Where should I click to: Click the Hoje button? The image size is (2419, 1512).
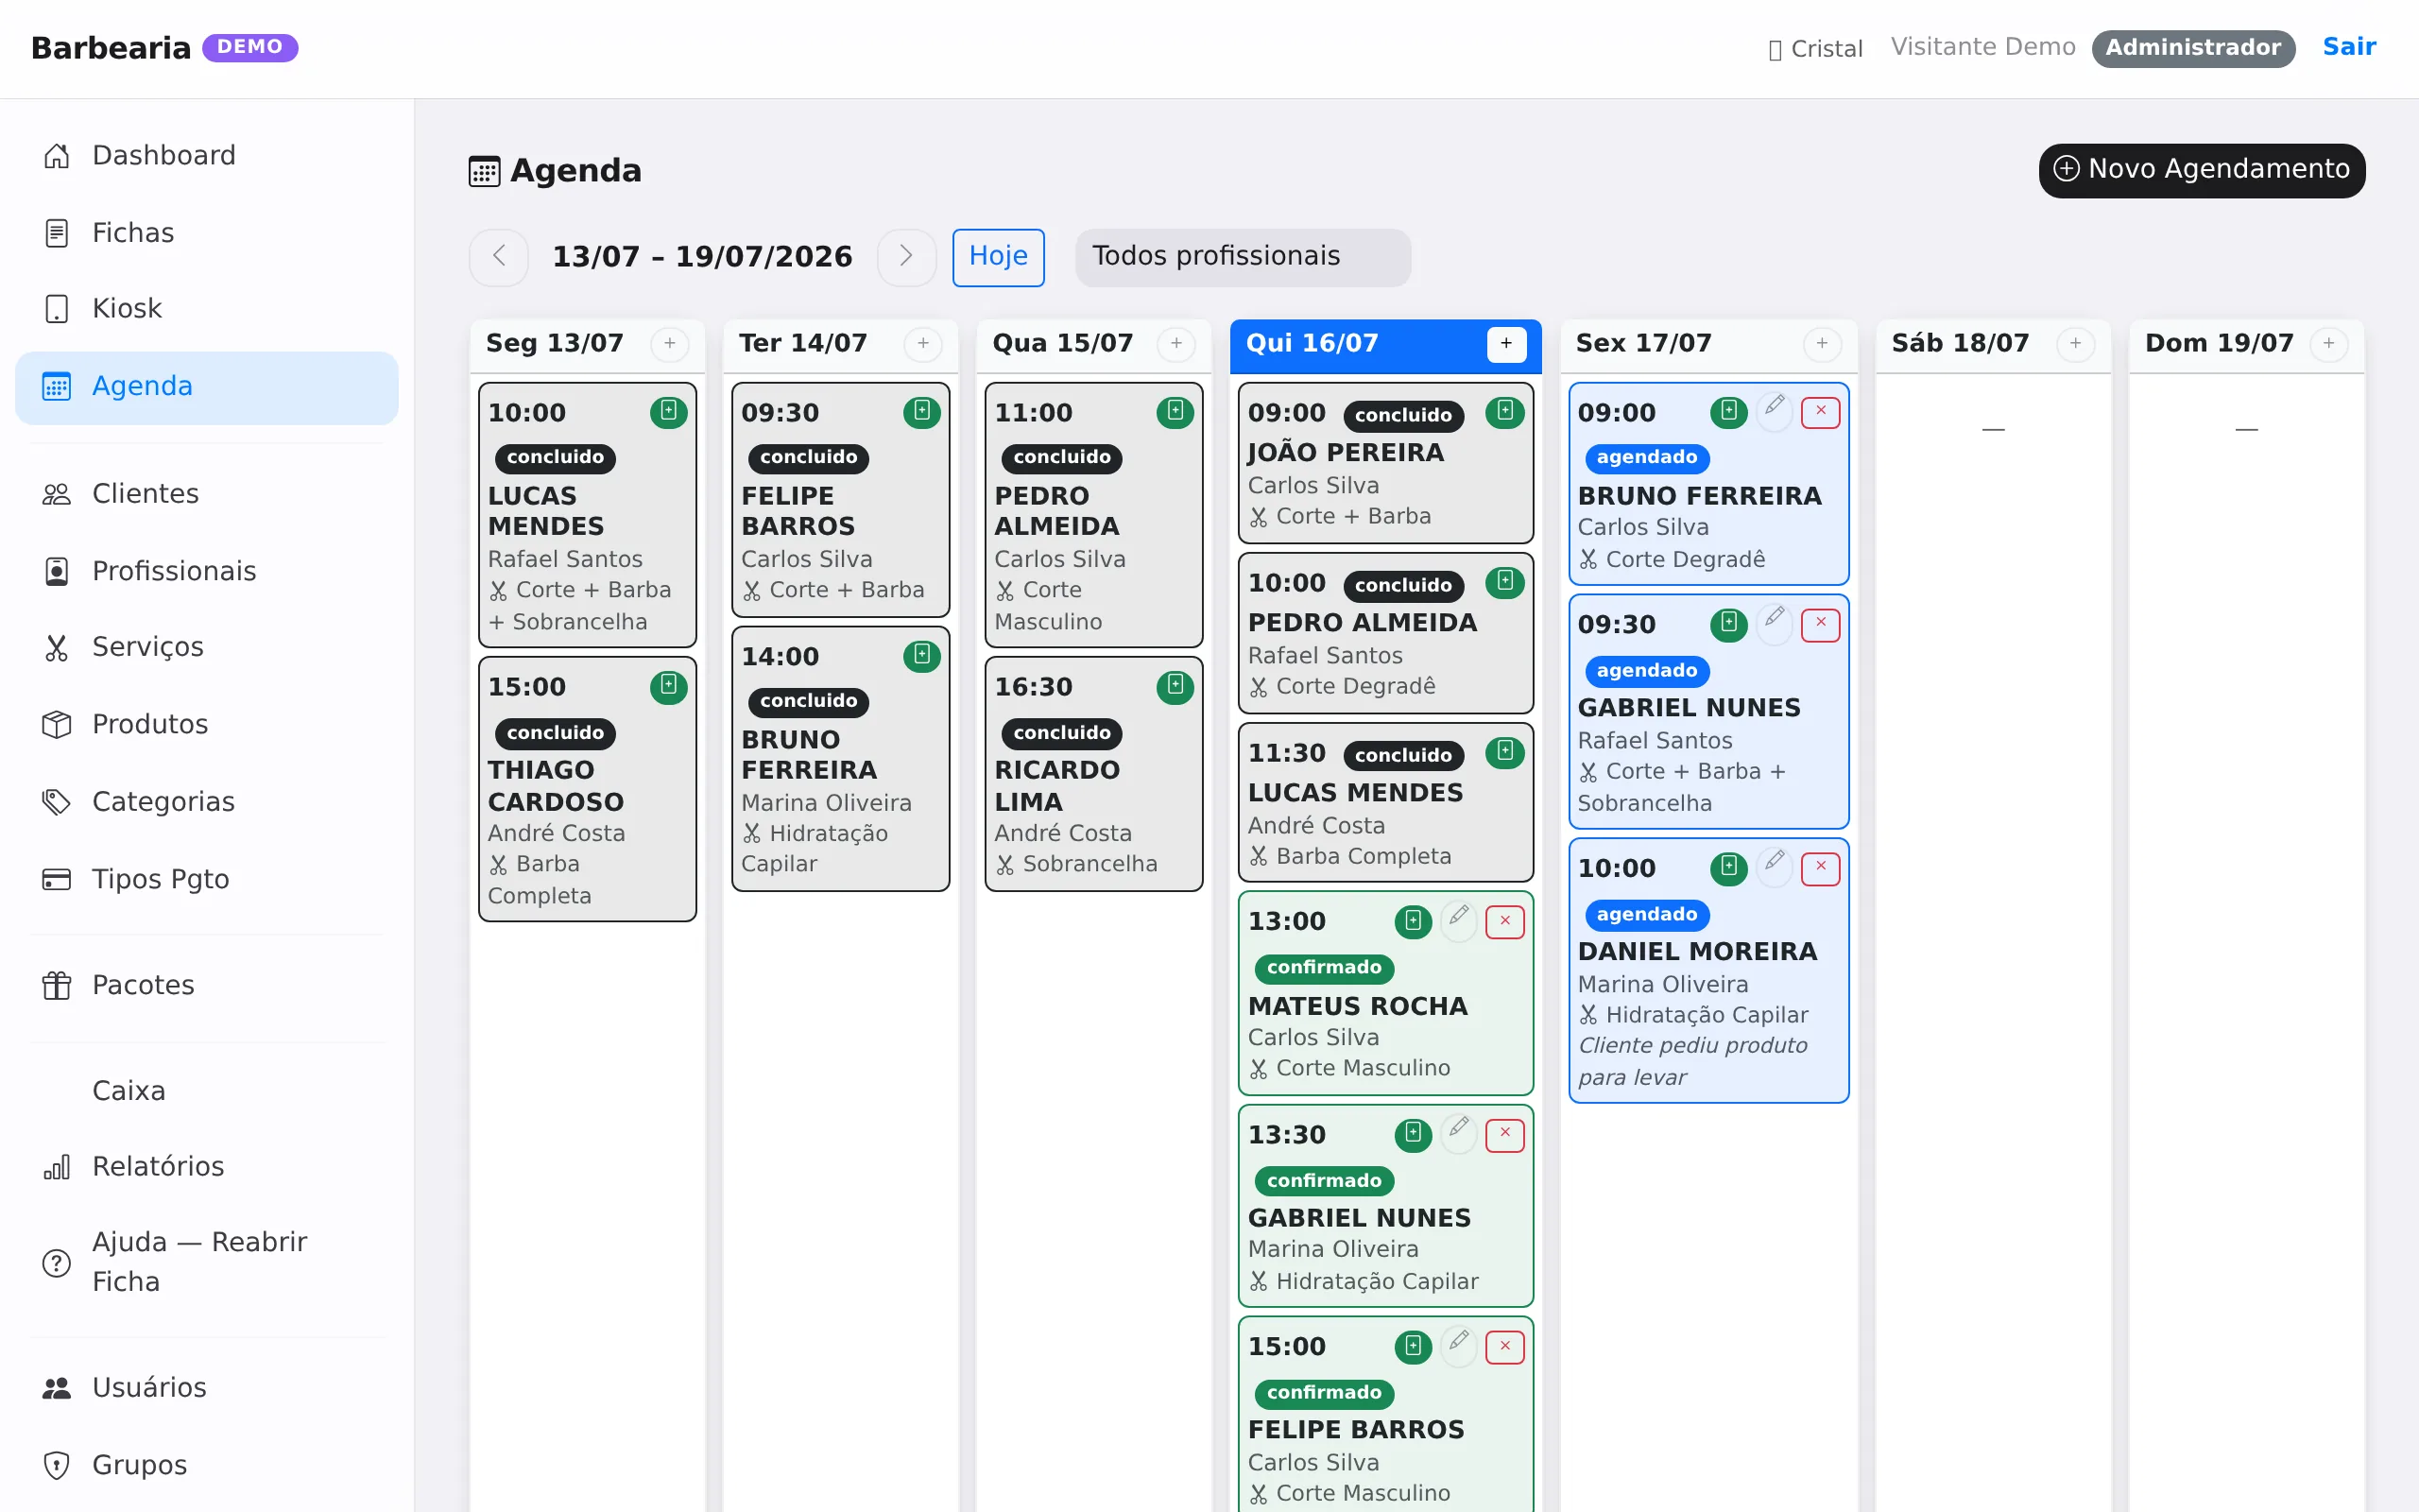pyautogui.click(x=998, y=257)
